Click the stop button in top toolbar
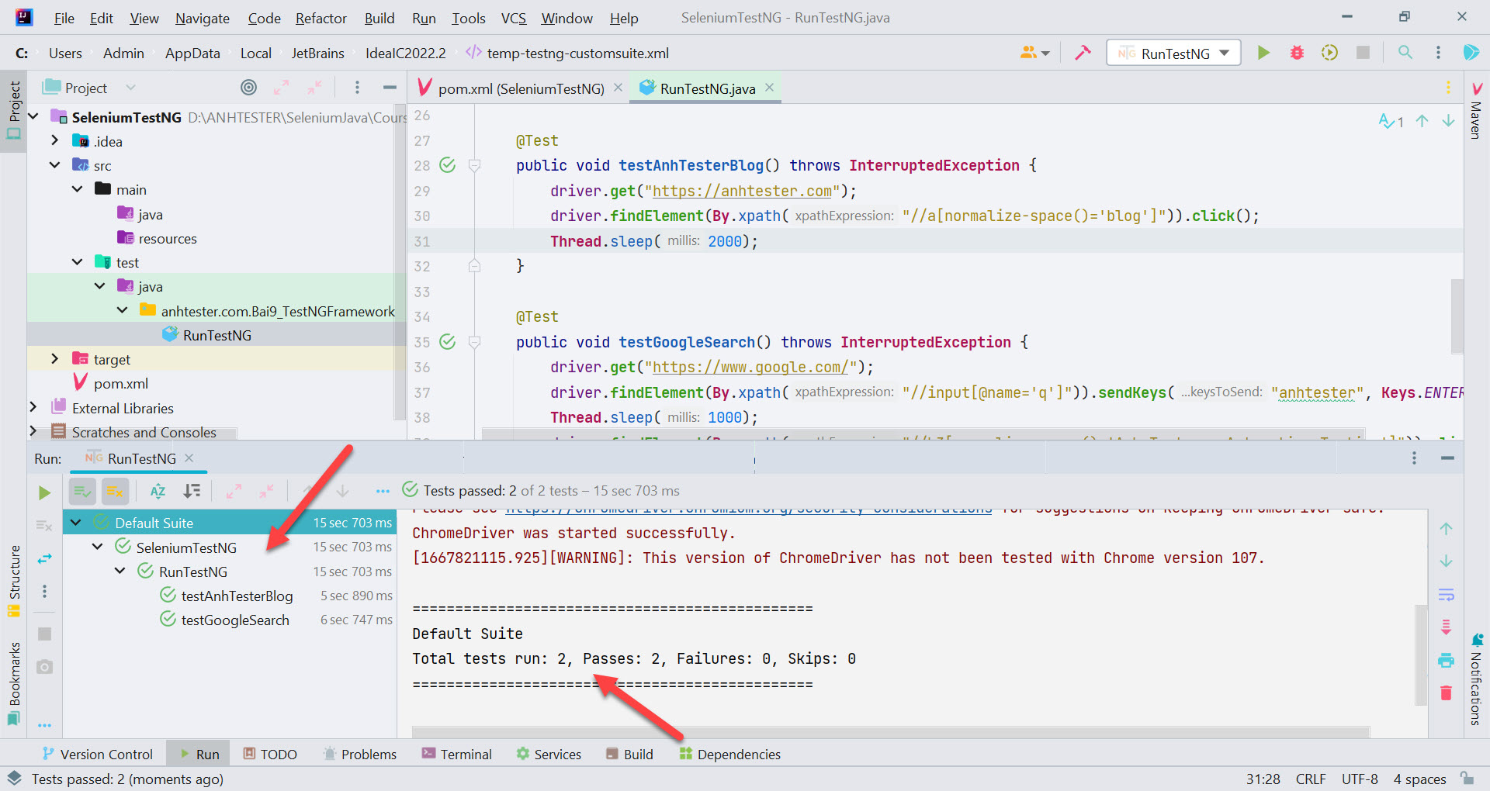The height and width of the screenshot is (791, 1490). (x=1363, y=53)
